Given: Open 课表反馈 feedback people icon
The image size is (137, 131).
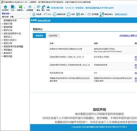Looking at the screenshot, I should click(x=102, y=14).
